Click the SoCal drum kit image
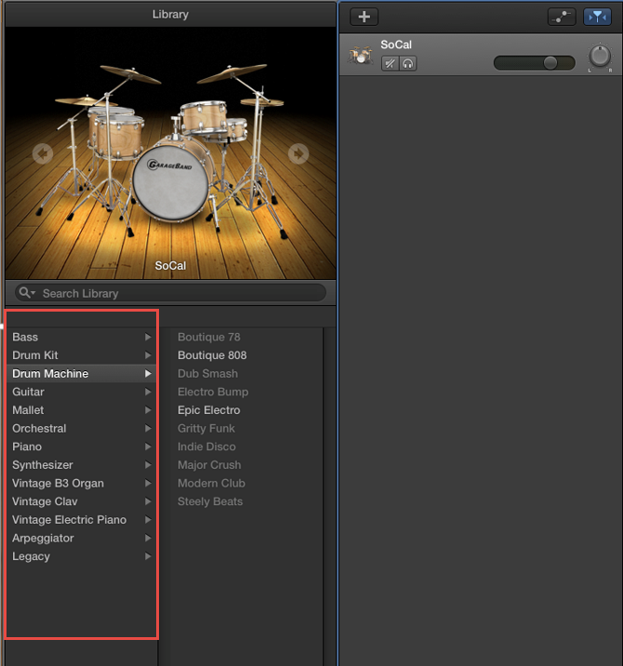 click(x=170, y=153)
